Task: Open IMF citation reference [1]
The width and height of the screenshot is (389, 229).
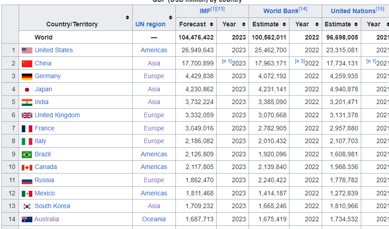Action: coord(213,9)
